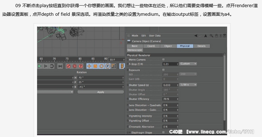Click the up arrow in Attribute Manager

coord(206,36)
